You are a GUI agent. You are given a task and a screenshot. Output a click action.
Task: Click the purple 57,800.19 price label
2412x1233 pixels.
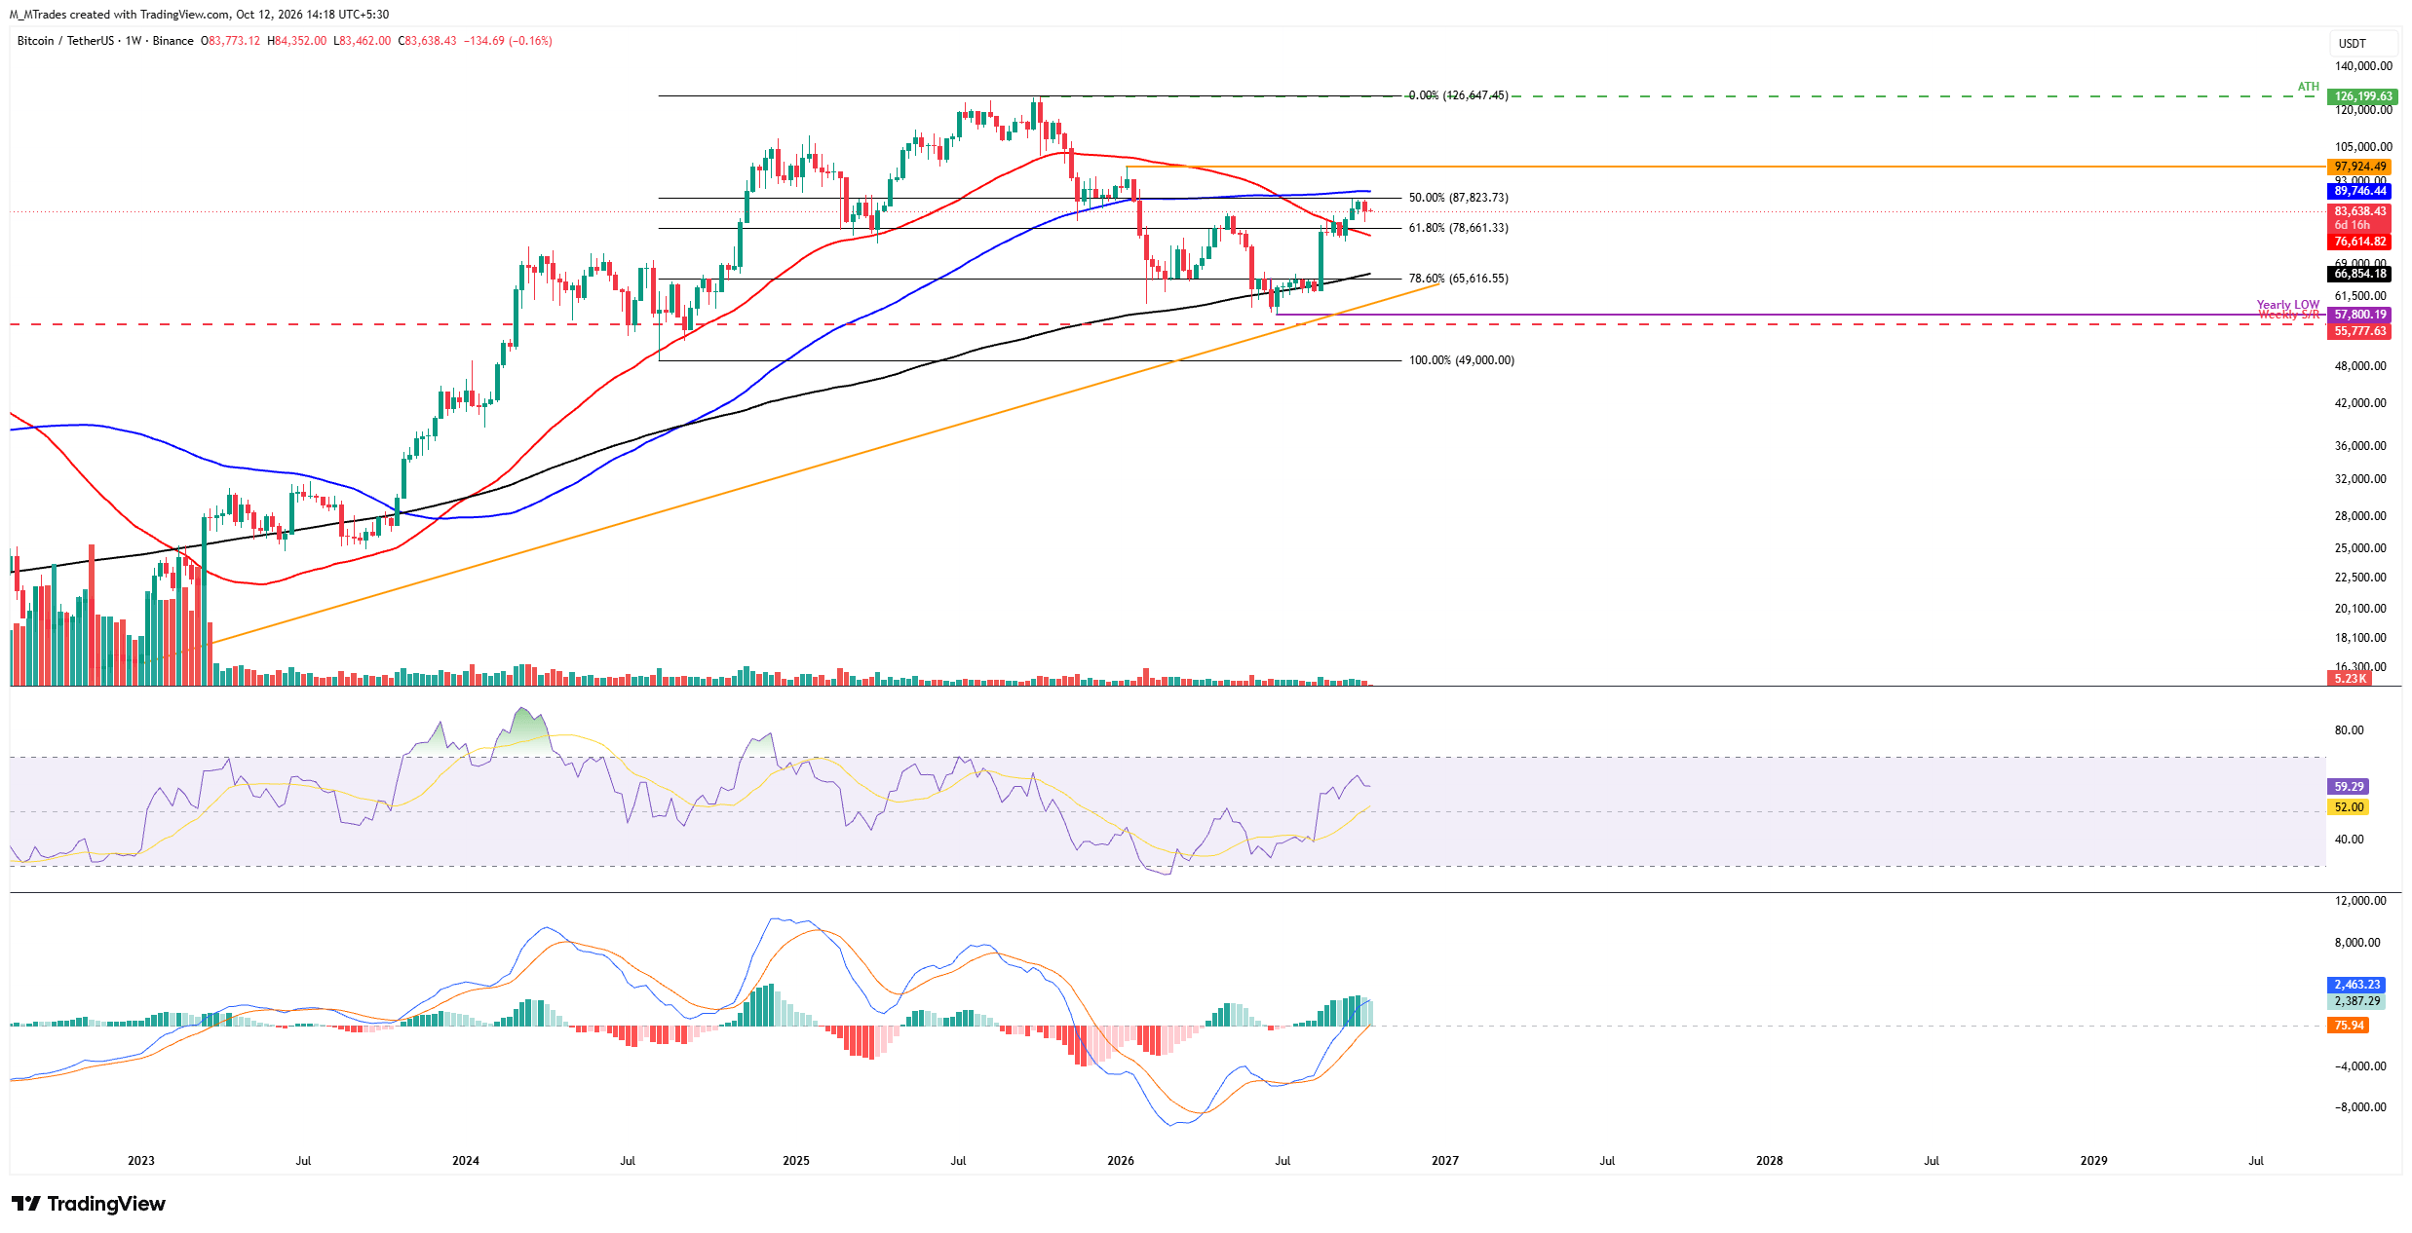click(2359, 315)
